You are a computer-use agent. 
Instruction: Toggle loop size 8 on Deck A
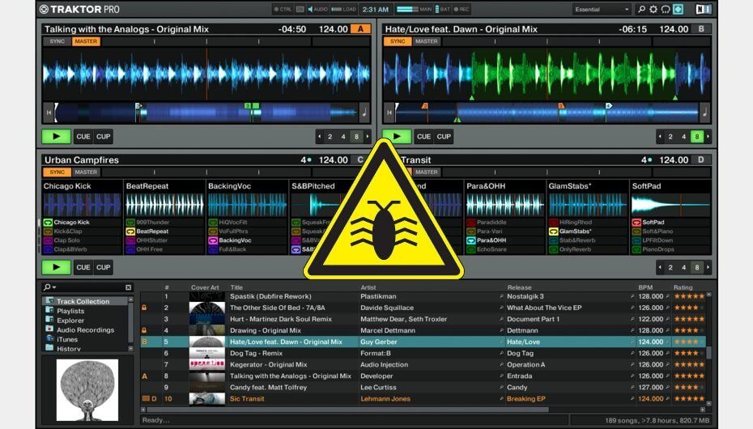[356, 137]
